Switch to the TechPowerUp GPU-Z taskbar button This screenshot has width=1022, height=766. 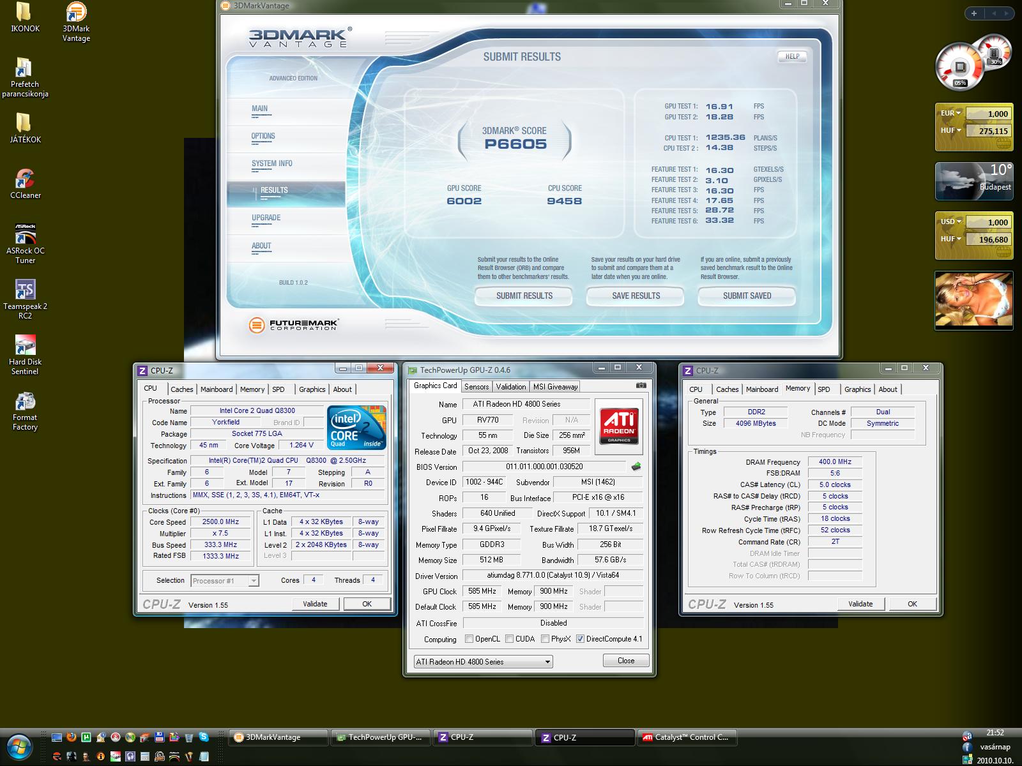tap(381, 737)
